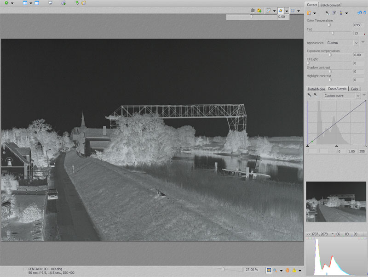Click the single-pane view layout icon
Screen dimensions: 368x277
(x=37, y=3)
